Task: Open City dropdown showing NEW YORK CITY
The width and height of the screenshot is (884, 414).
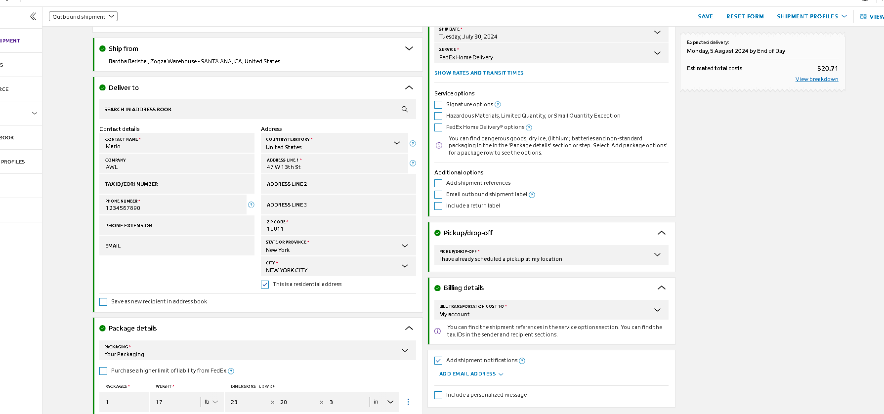Action: coord(338,266)
